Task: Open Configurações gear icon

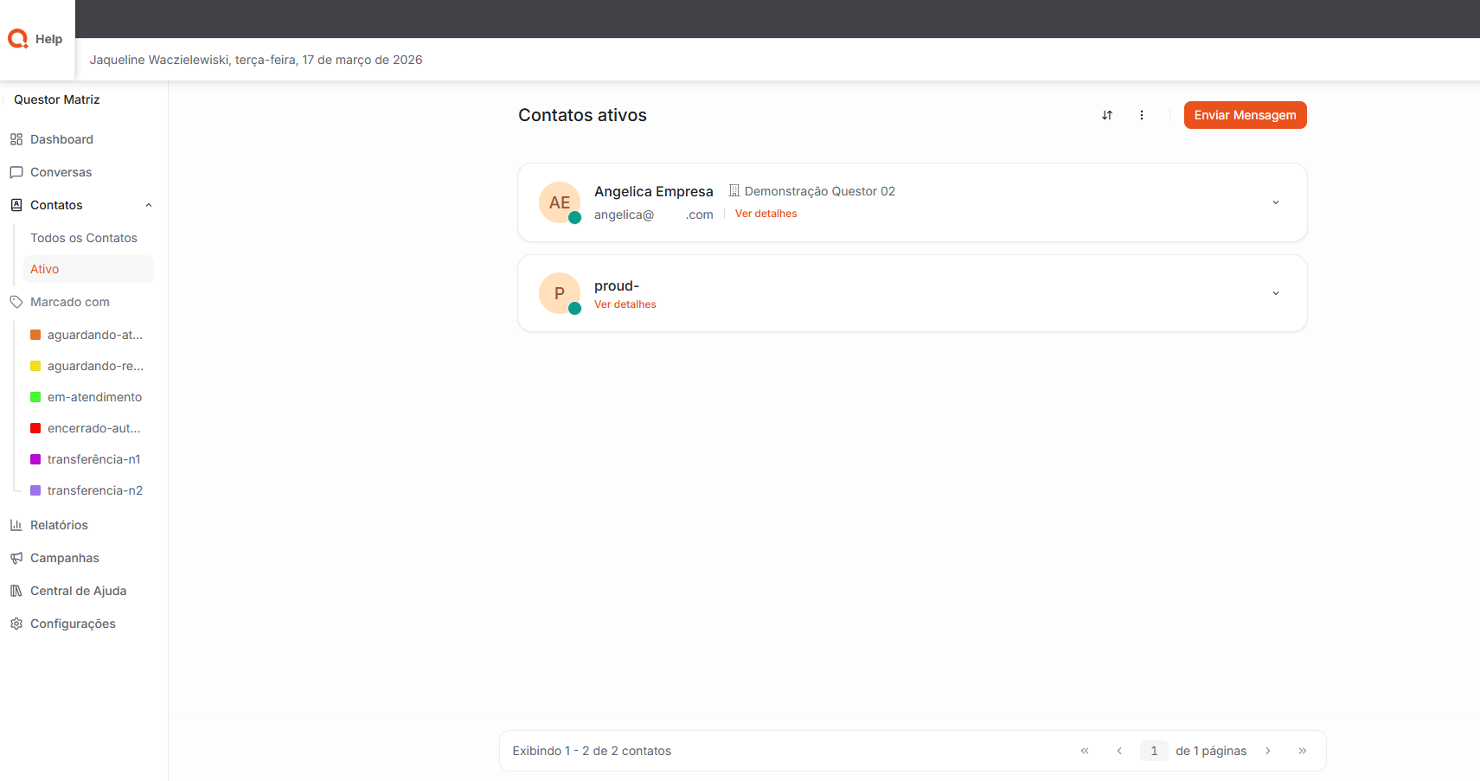Action: pos(16,624)
